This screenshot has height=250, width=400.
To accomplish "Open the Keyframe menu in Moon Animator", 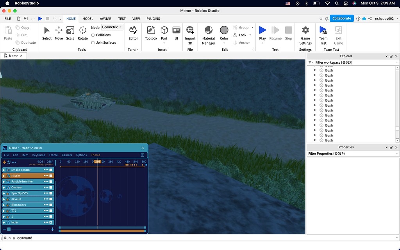I will click(39, 155).
